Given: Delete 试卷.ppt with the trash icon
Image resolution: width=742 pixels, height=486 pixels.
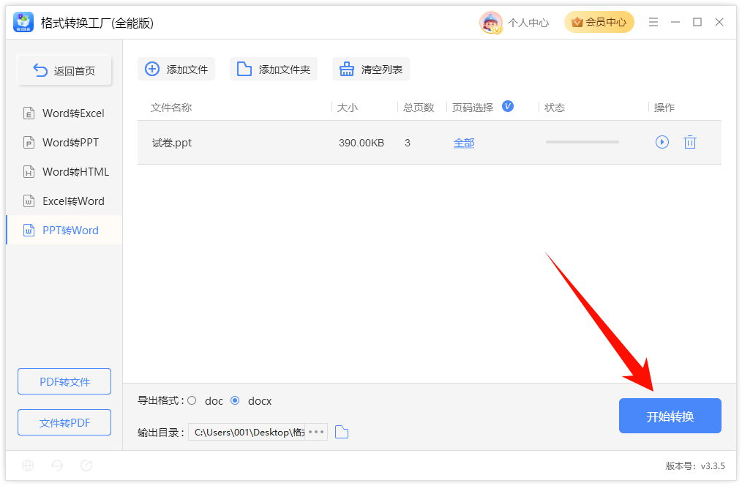Looking at the screenshot, I should (x=690, y=142).
